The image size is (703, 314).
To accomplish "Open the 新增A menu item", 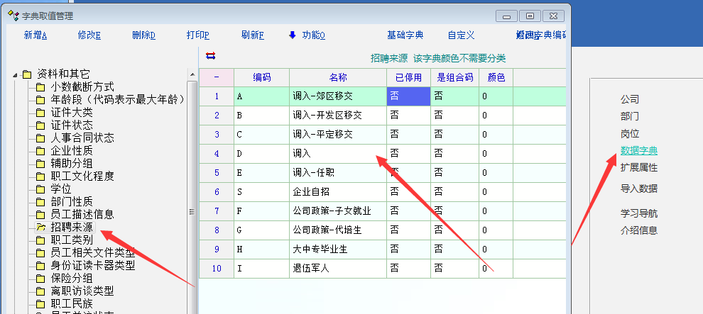I will (x=35, y=35).
